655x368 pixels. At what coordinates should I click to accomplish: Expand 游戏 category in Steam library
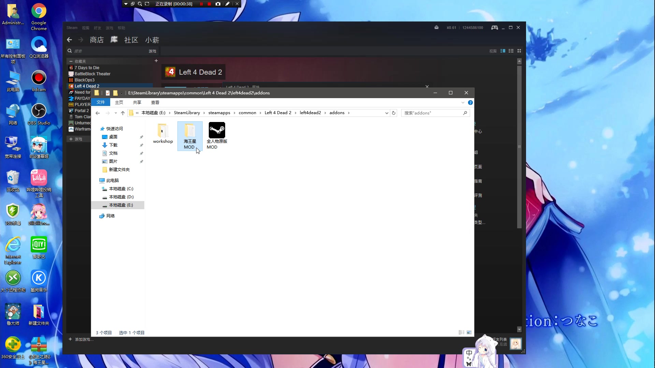pyautogui.click(x=71, y=139)
